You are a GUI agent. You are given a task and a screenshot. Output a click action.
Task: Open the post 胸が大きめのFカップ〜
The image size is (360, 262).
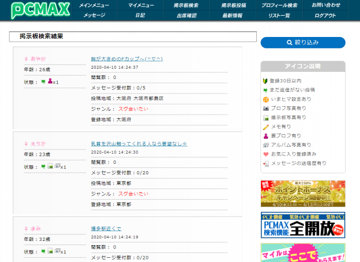(127, 59)
